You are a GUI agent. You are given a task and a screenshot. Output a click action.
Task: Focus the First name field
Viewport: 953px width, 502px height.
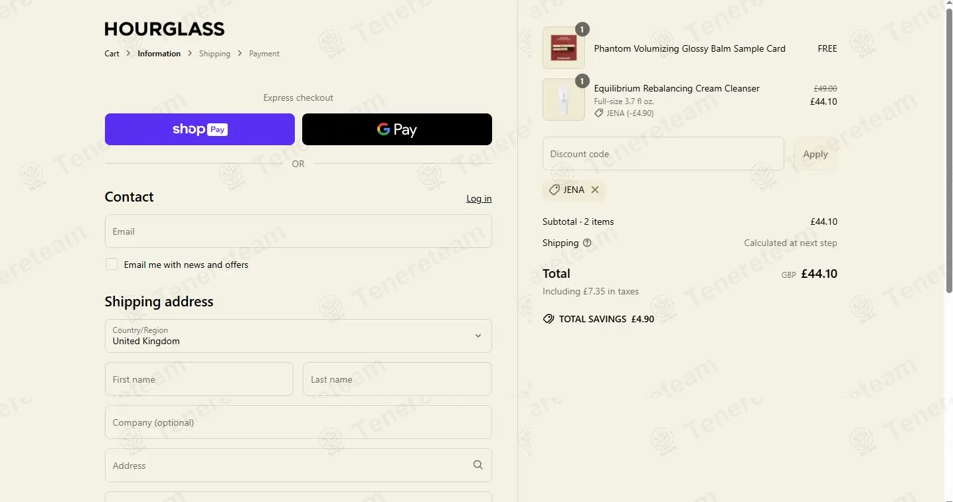point(199,379)
